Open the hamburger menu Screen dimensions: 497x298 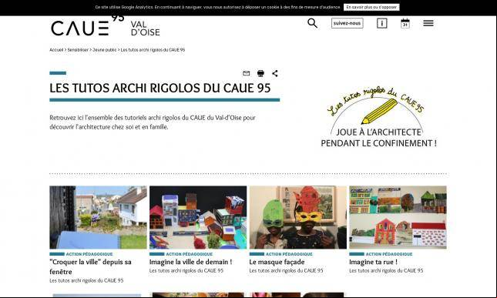(428, 23)
